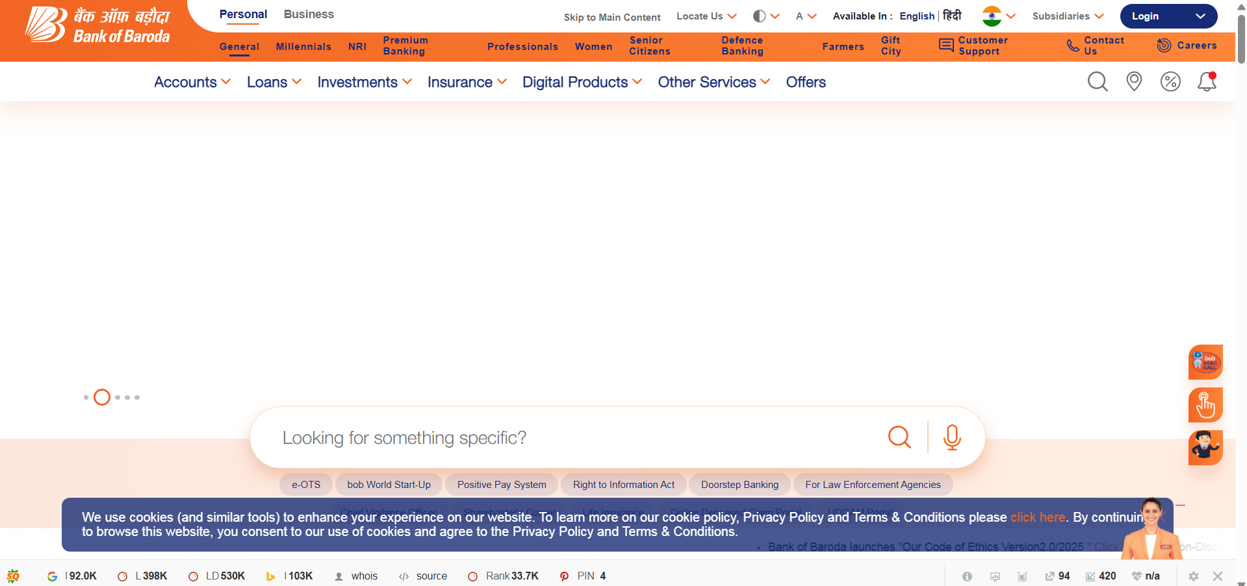The height and width of the screenshot is (586, 1247).
Task: Click the Careers target icon
Action: pos(1164,45)
